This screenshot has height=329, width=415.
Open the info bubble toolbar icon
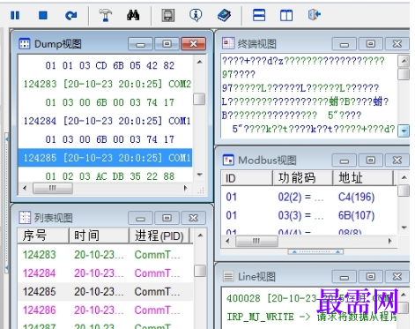tap(196, 15)
